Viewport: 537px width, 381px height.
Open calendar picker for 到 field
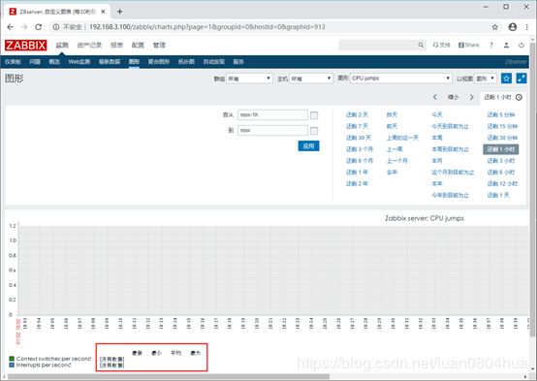coord(314,131)
